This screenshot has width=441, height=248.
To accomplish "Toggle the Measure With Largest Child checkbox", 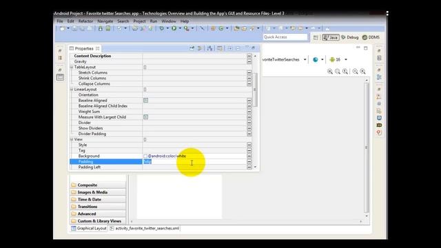I will [145, 117].
